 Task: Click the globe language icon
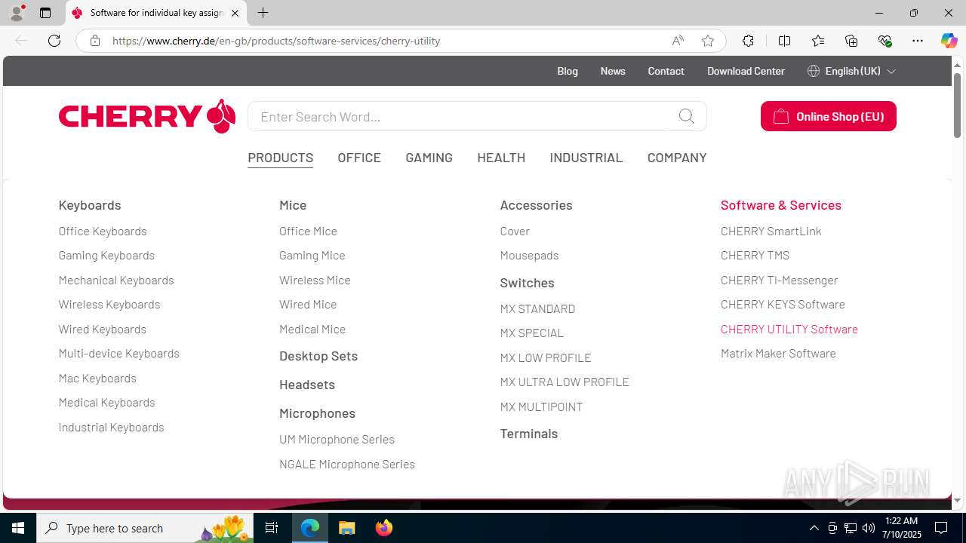pyautogui.click(x=813, y=71)
